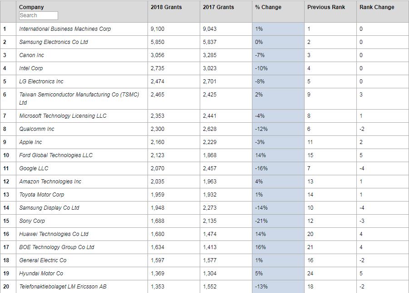The image size is (409, 293).
Task: Select International Business Machines Corp row name
Action: click(65, 29)
